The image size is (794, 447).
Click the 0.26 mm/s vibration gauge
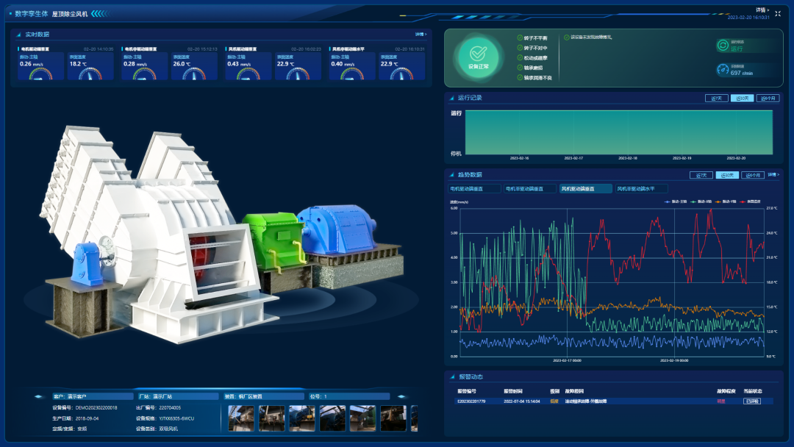click(40, 74)
